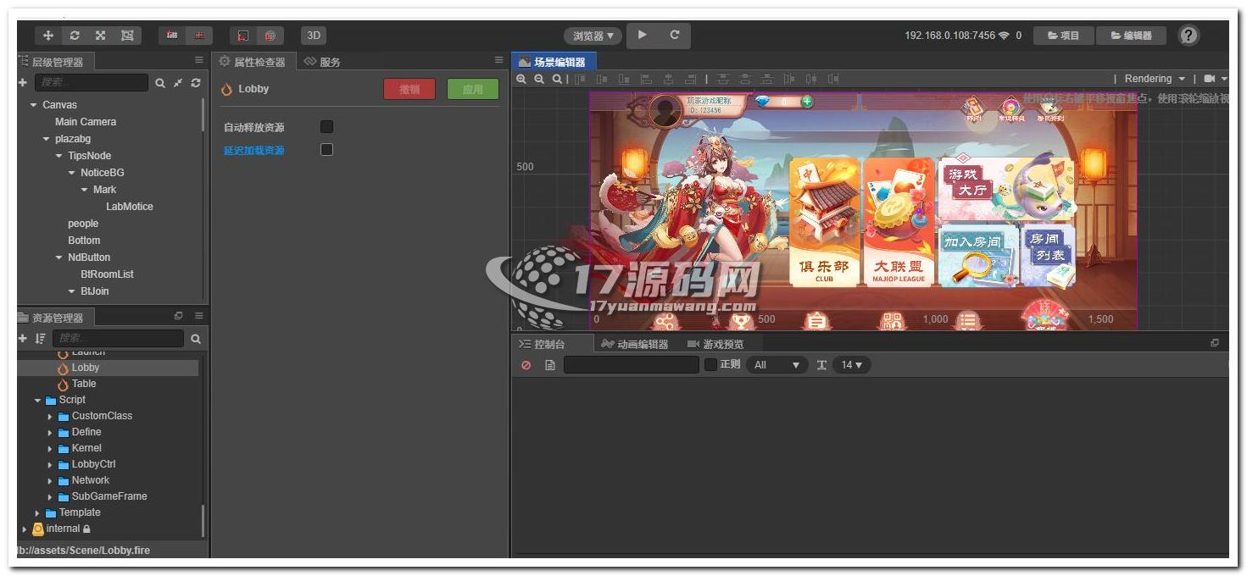The height and width of the screenshot is (576, 1247).
Task: Open the 浏览器 preview platform dropdown
Action: (x=593, y=36)
